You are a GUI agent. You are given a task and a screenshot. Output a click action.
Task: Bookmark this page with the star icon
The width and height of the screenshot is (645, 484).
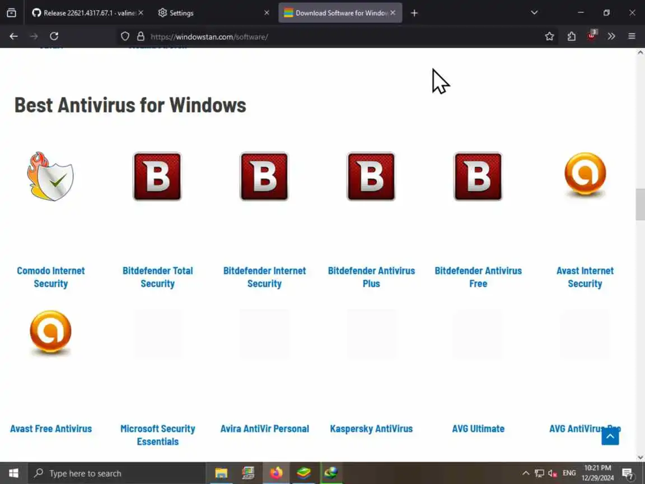(549, 36)
